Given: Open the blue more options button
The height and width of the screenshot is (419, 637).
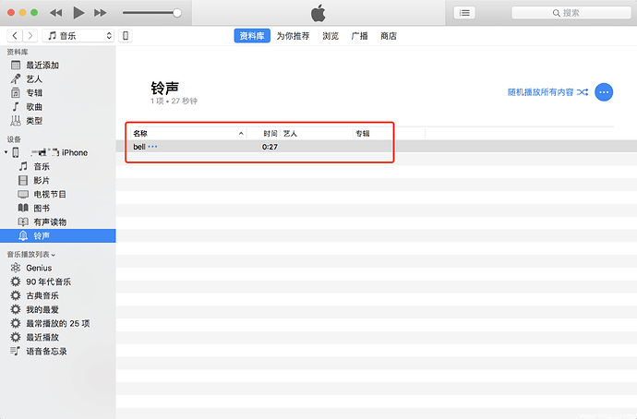Looking at the screenshot, I should pos(604,92).
